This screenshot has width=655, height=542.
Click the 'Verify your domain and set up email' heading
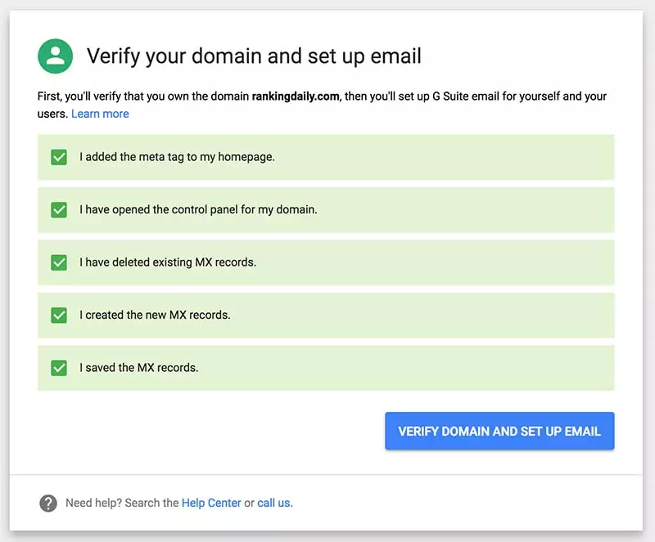(254, 56)
